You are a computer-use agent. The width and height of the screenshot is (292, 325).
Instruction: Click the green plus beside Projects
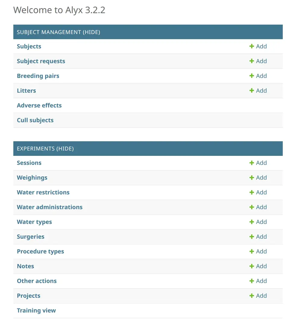tap(251, 296)
